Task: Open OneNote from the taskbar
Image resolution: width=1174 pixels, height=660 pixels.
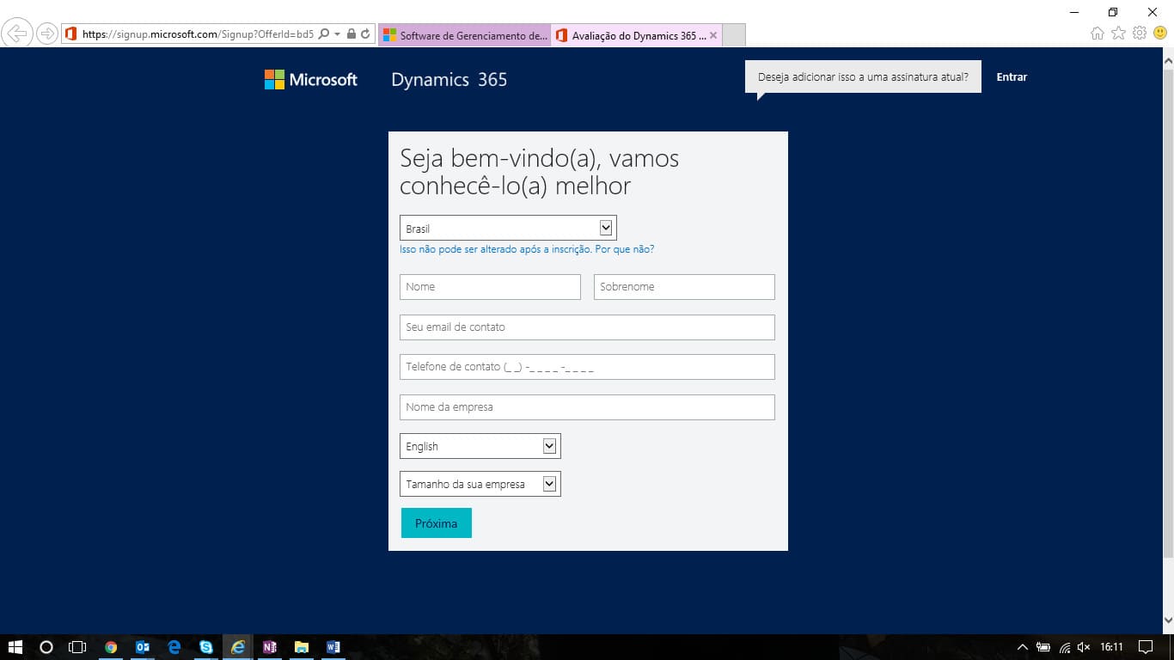Action: click(270, 647)
